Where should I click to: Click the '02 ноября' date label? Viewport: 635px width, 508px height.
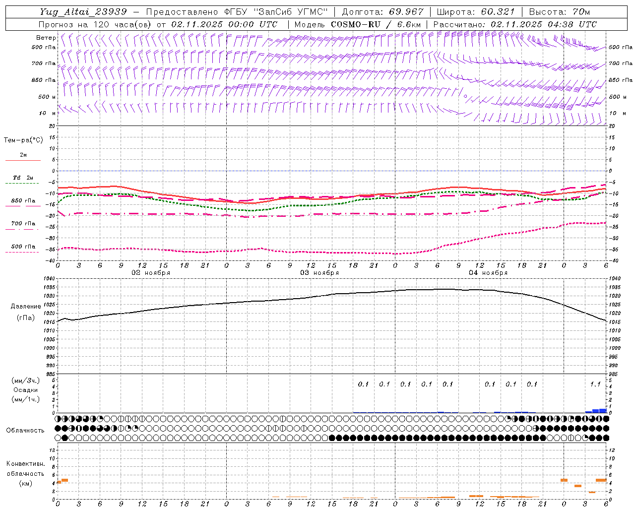[x=151, y=273]
